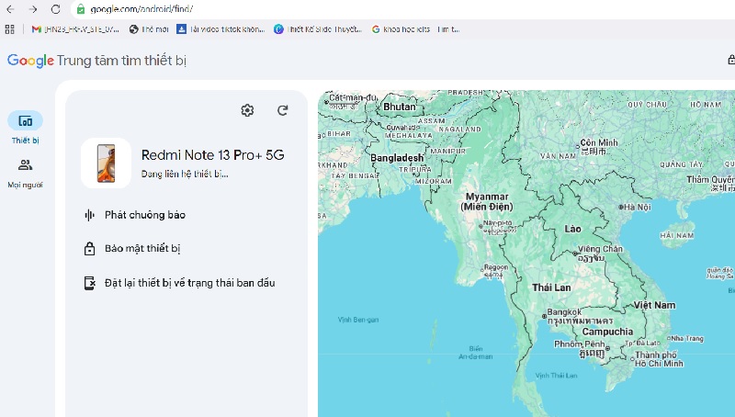735x417 pixels.
Task: Click 'Campuchia' label on the map
Action: 607,332
